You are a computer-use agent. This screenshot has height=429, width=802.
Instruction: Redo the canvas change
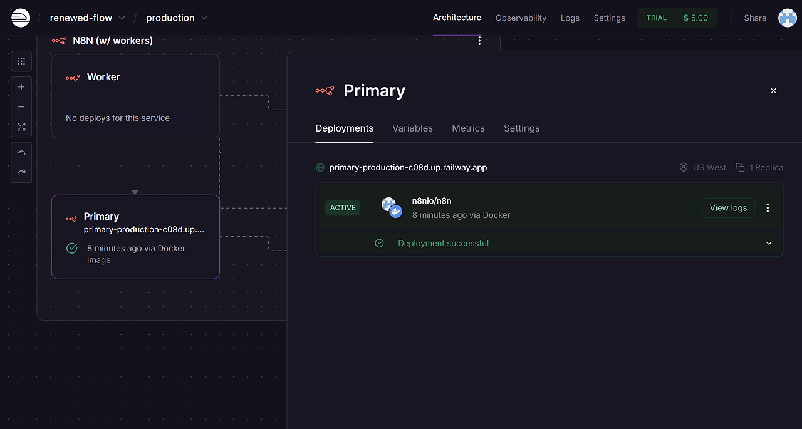click(x=21, y=173)
